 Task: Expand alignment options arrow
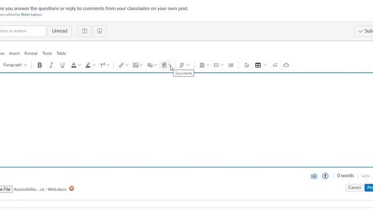tap(208, 65)
